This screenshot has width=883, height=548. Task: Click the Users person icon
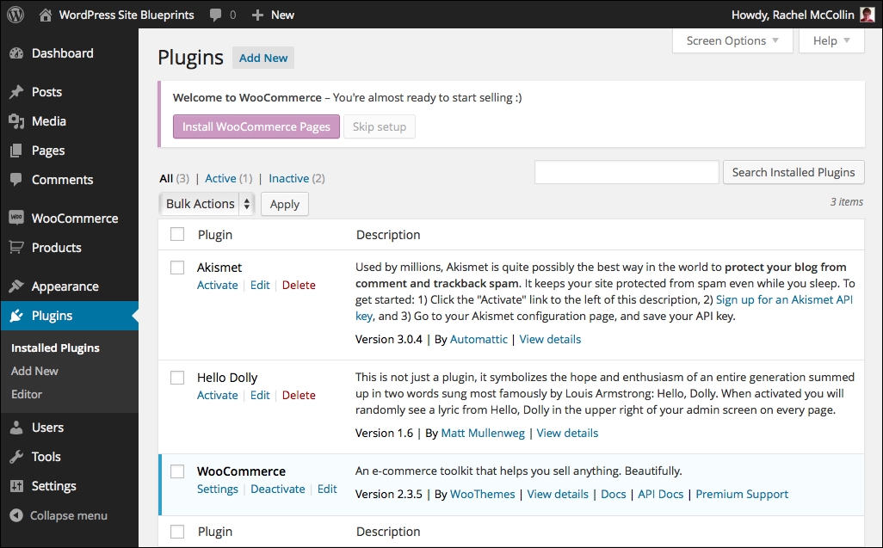coord(16,428)
